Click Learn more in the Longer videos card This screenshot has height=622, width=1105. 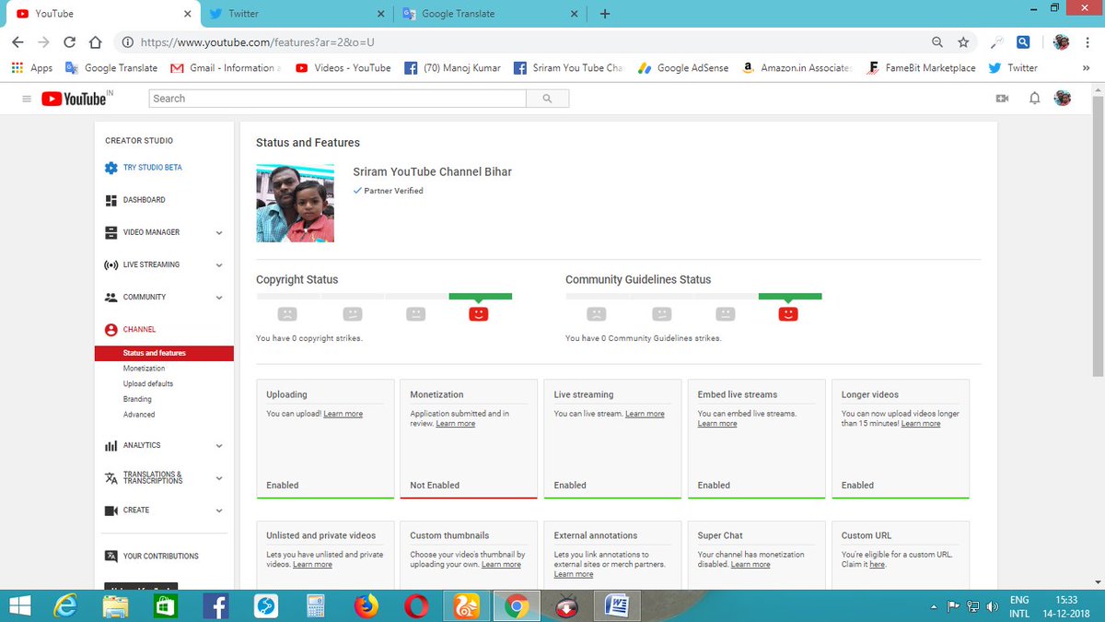[x=921, y=424]
